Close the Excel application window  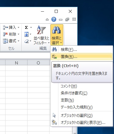point(70,11)
